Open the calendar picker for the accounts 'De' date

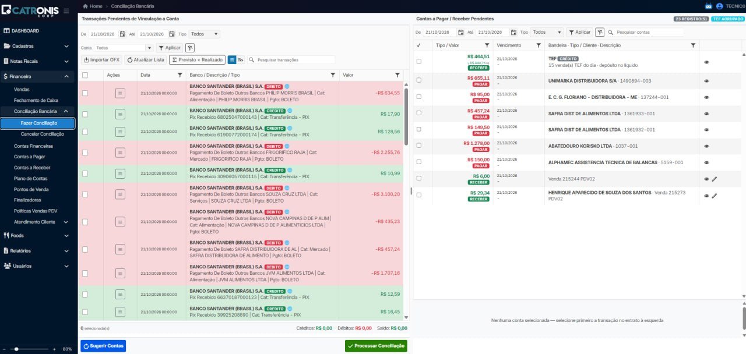pos(461,32)
